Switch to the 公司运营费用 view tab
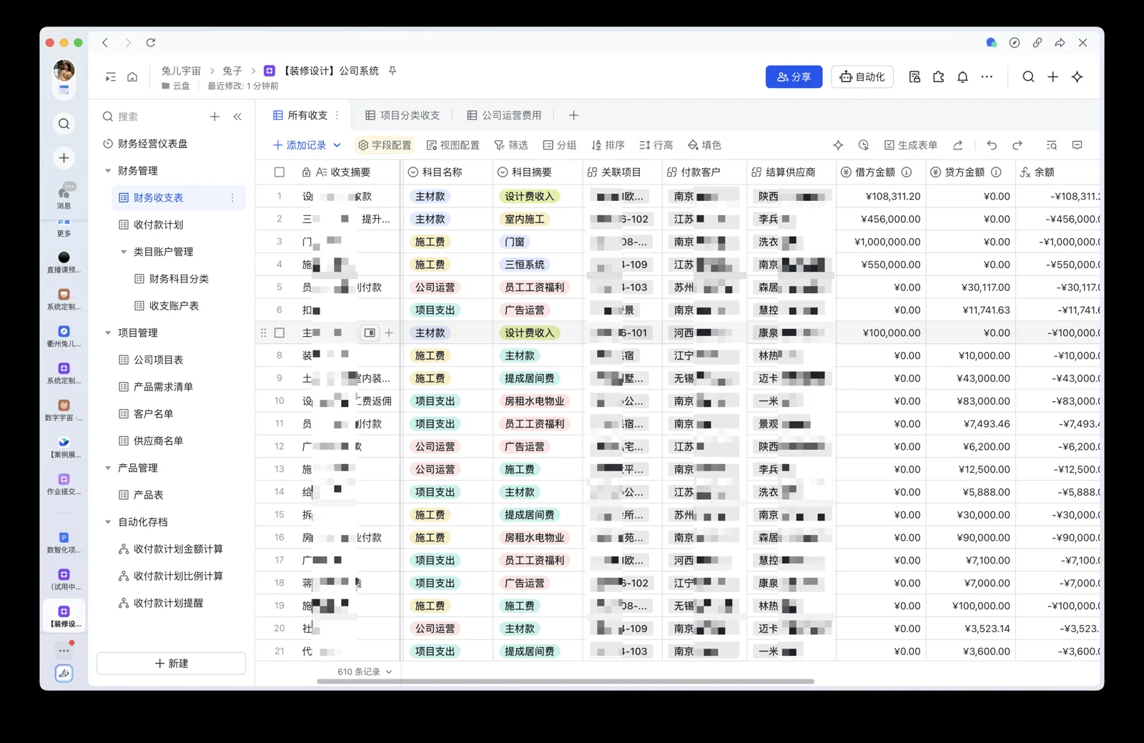Screen dimensions: 1144x743 point(504,115)
